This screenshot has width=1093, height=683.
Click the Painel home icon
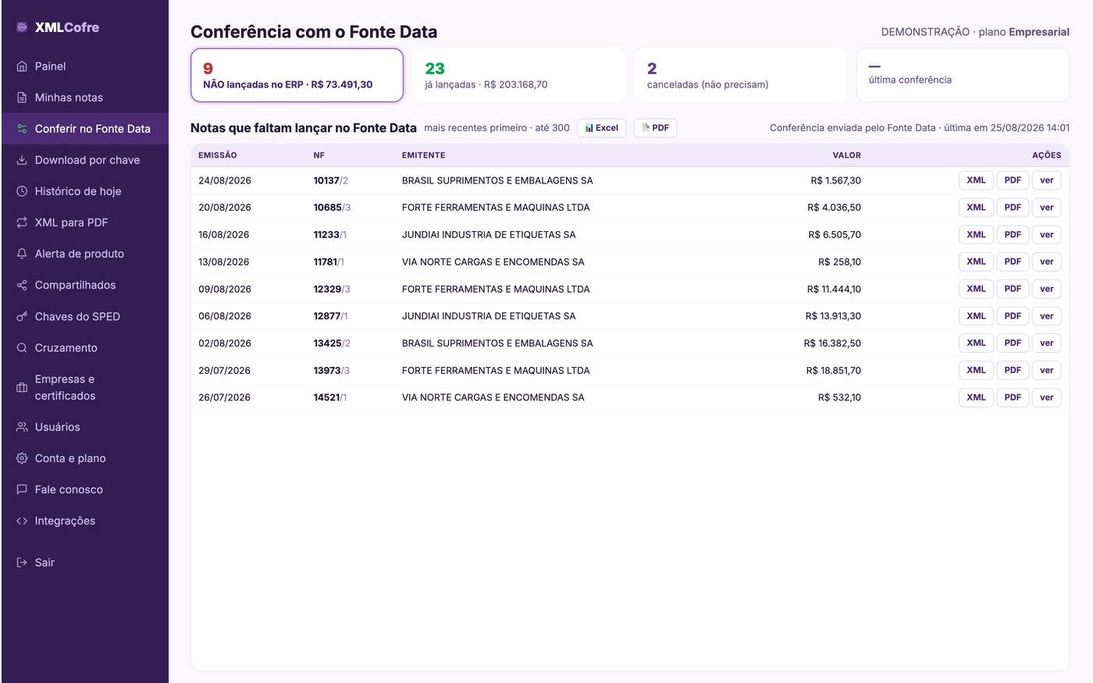[x=22, y=66]
